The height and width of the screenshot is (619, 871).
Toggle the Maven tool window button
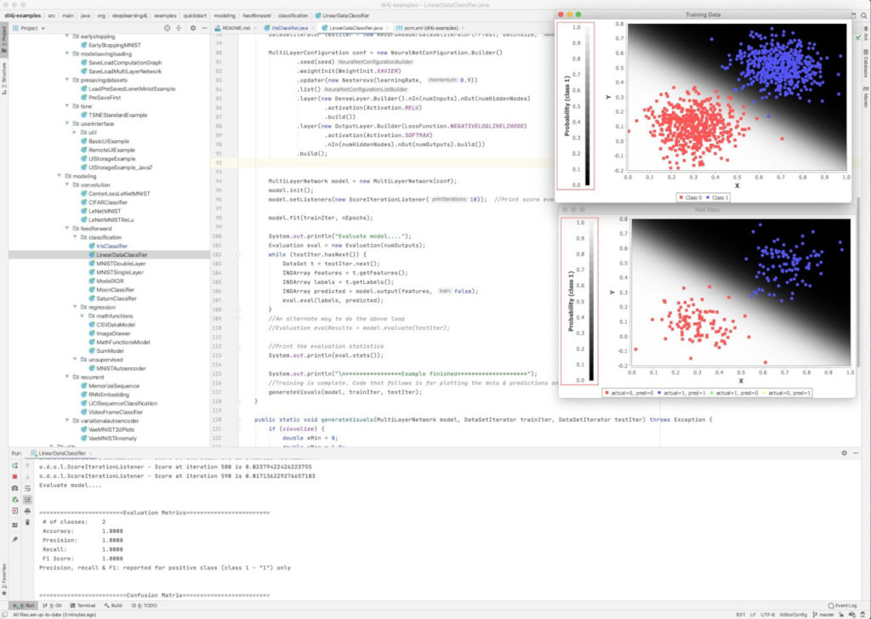coord(866,97)
